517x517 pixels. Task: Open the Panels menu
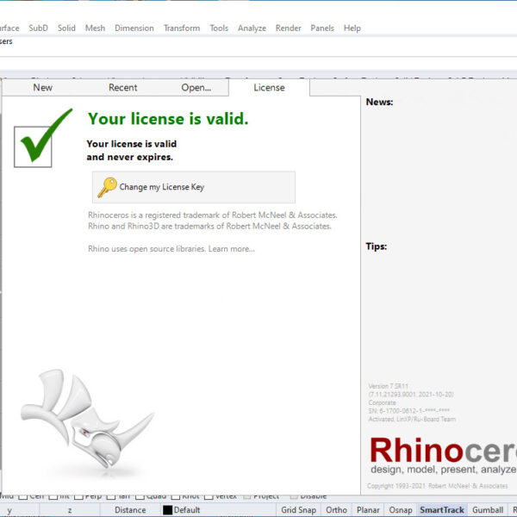tap(322, 28)
